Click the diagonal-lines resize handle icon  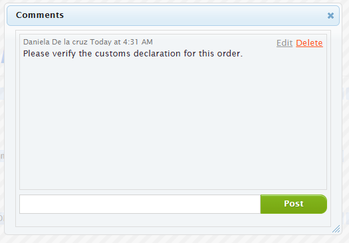[x=336, y=229]
